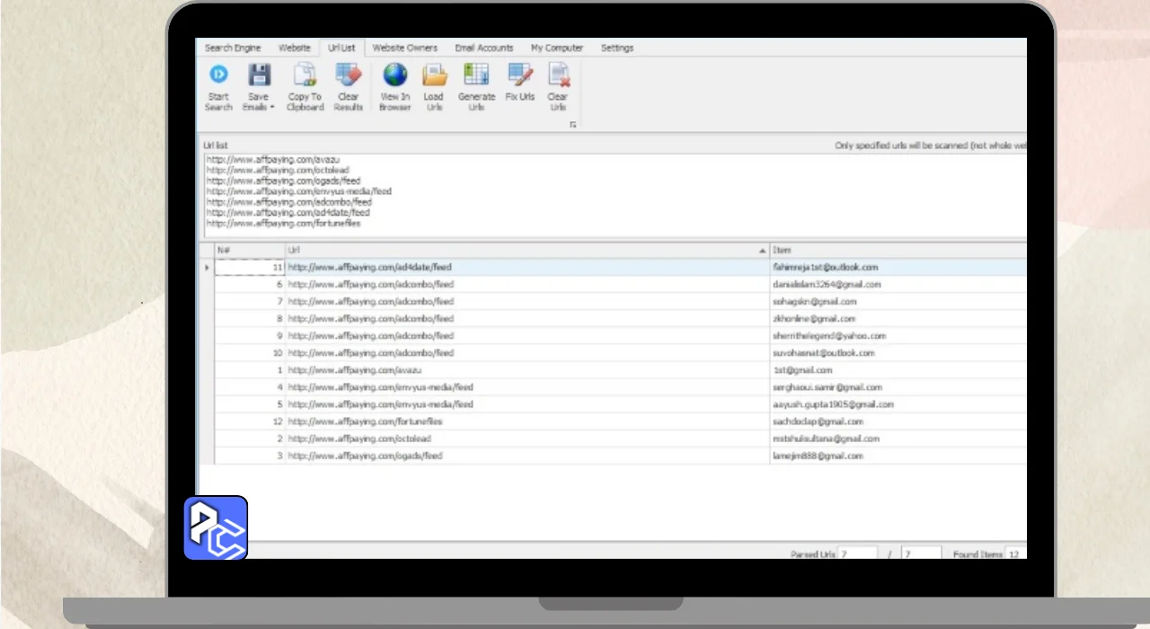Select the sohagskn@gmail.com email cell

point(898,302)
